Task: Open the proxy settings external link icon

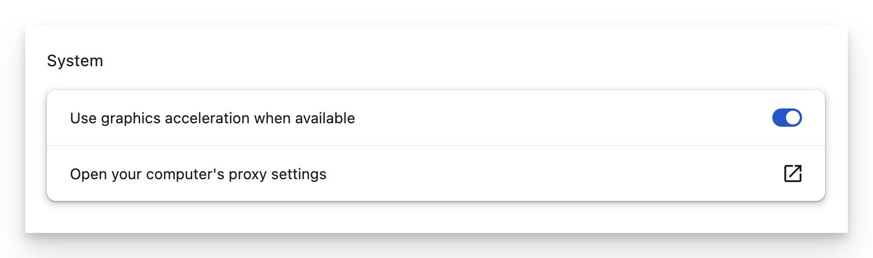Action: pyautogui.click(x=793, y=174)
